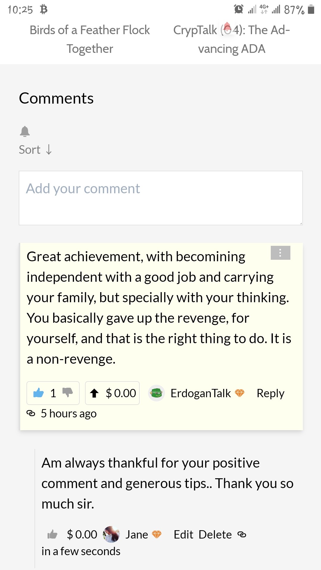Toggle comment notifications bell icon
This screenshot has height=570, width=321.
[25, 131]
